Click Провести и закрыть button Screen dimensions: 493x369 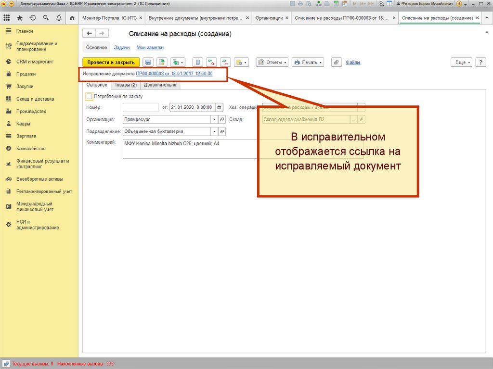pos(111,63)
